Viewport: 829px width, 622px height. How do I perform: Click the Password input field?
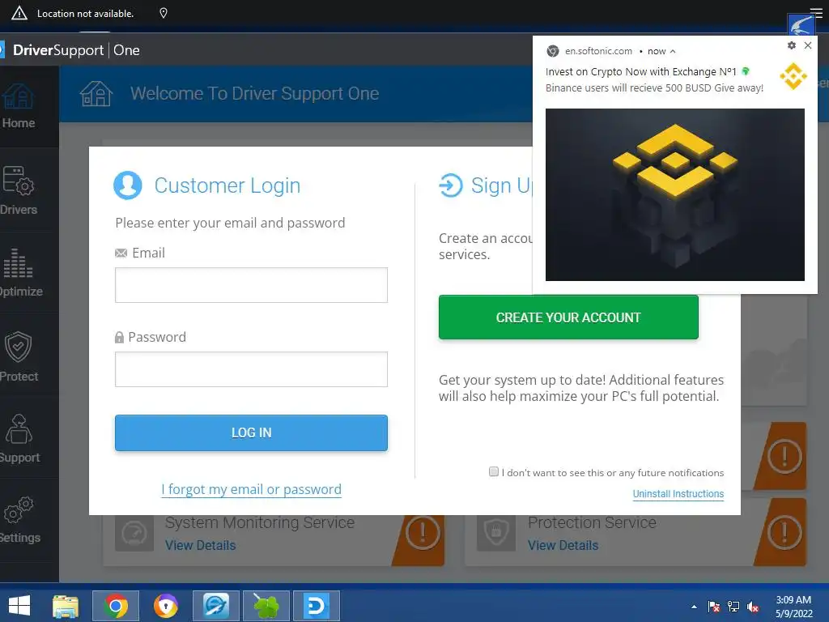pyautogui.click(x=251, y=369)
